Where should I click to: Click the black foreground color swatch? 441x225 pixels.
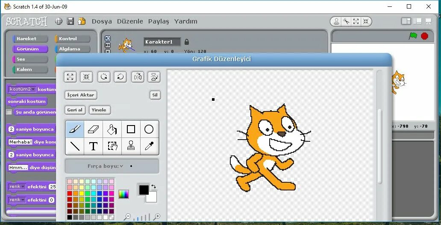144,190
